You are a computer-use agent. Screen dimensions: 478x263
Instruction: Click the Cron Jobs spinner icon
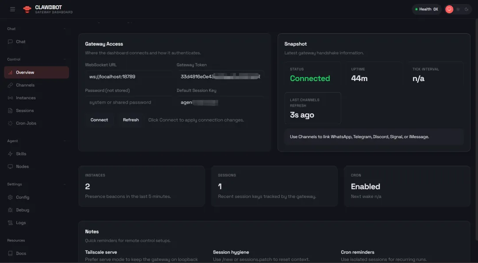tap(10, 123)
